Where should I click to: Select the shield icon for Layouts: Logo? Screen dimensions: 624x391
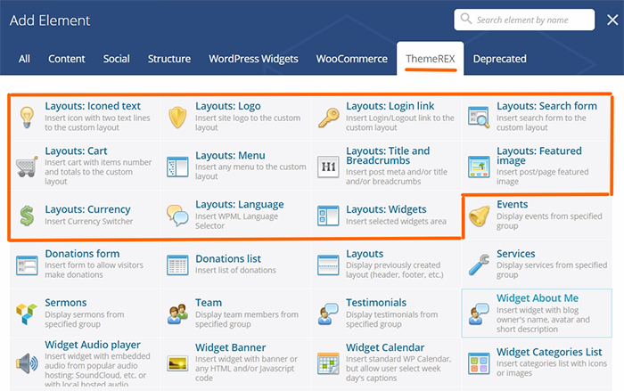click(x=178, y=117)
